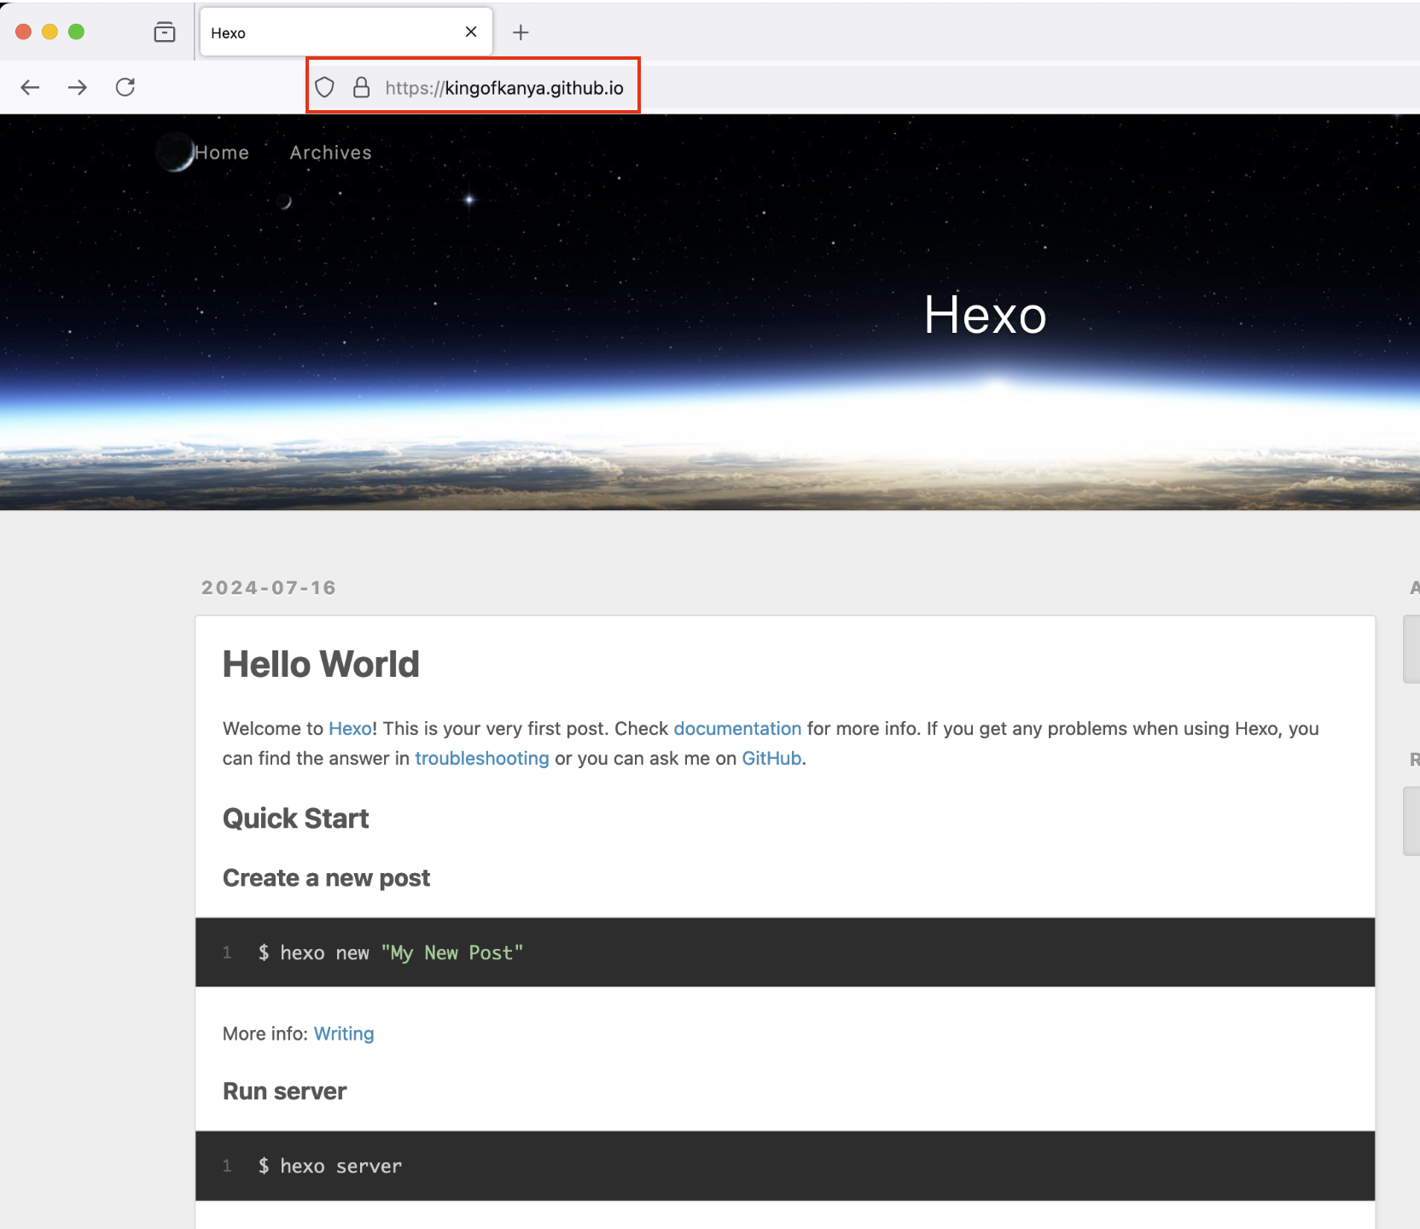Click the padlock site security icon
The image size is (1420, 1229).
coord(362,87)
